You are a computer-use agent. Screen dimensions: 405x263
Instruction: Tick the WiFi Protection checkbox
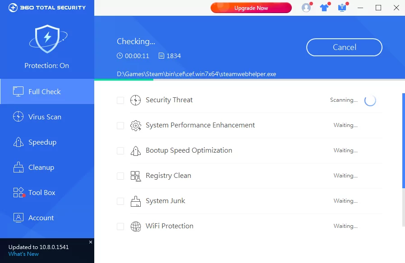click(x=120, y=227)
